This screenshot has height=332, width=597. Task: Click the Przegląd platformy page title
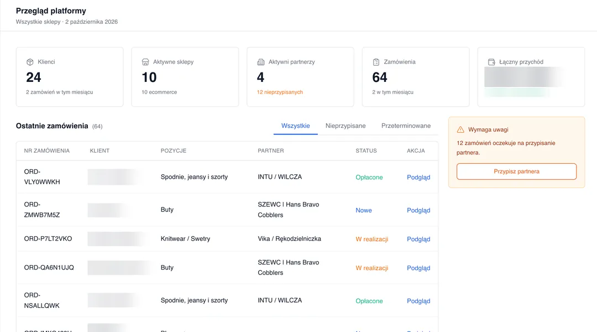51,11
